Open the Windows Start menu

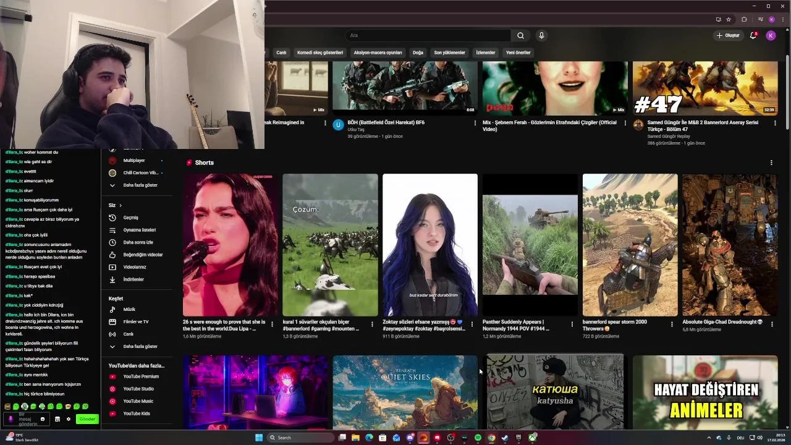coord(259,438)
